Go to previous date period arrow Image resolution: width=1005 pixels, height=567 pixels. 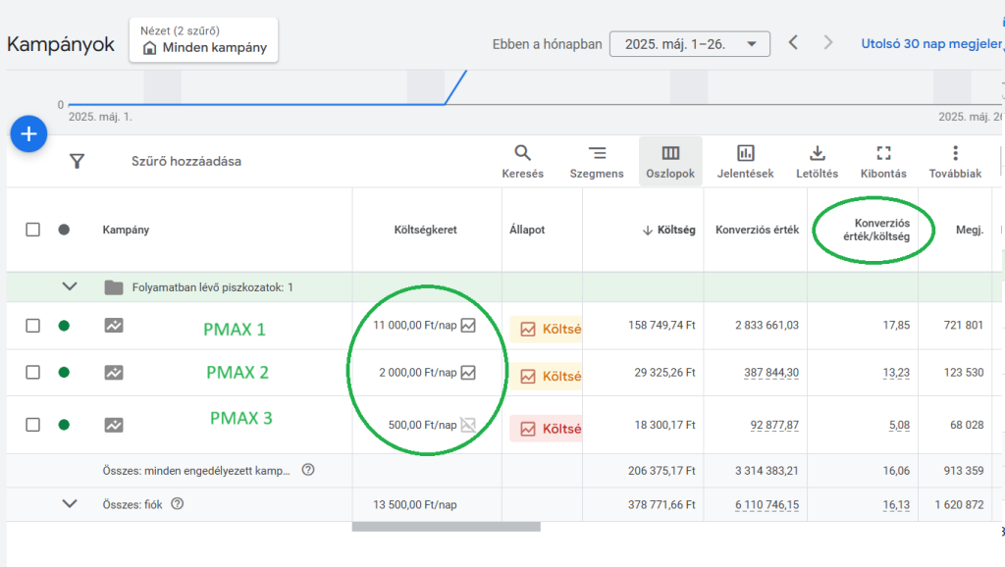click(794, 43)
